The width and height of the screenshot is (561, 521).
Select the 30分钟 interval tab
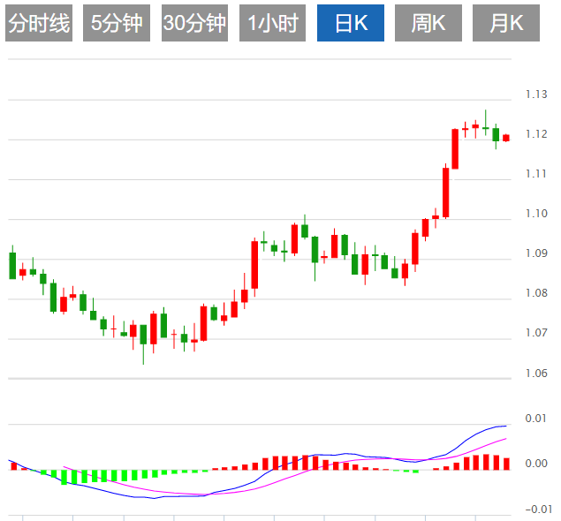pyautogui.click(x=194, y=23)
